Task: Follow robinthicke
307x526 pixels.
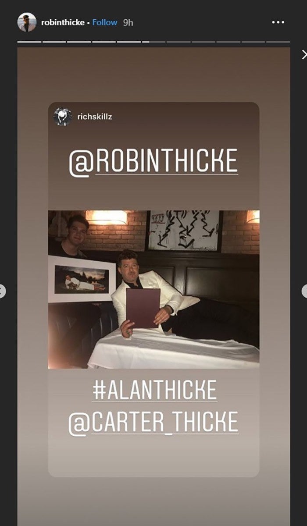Action: [105, 22]
